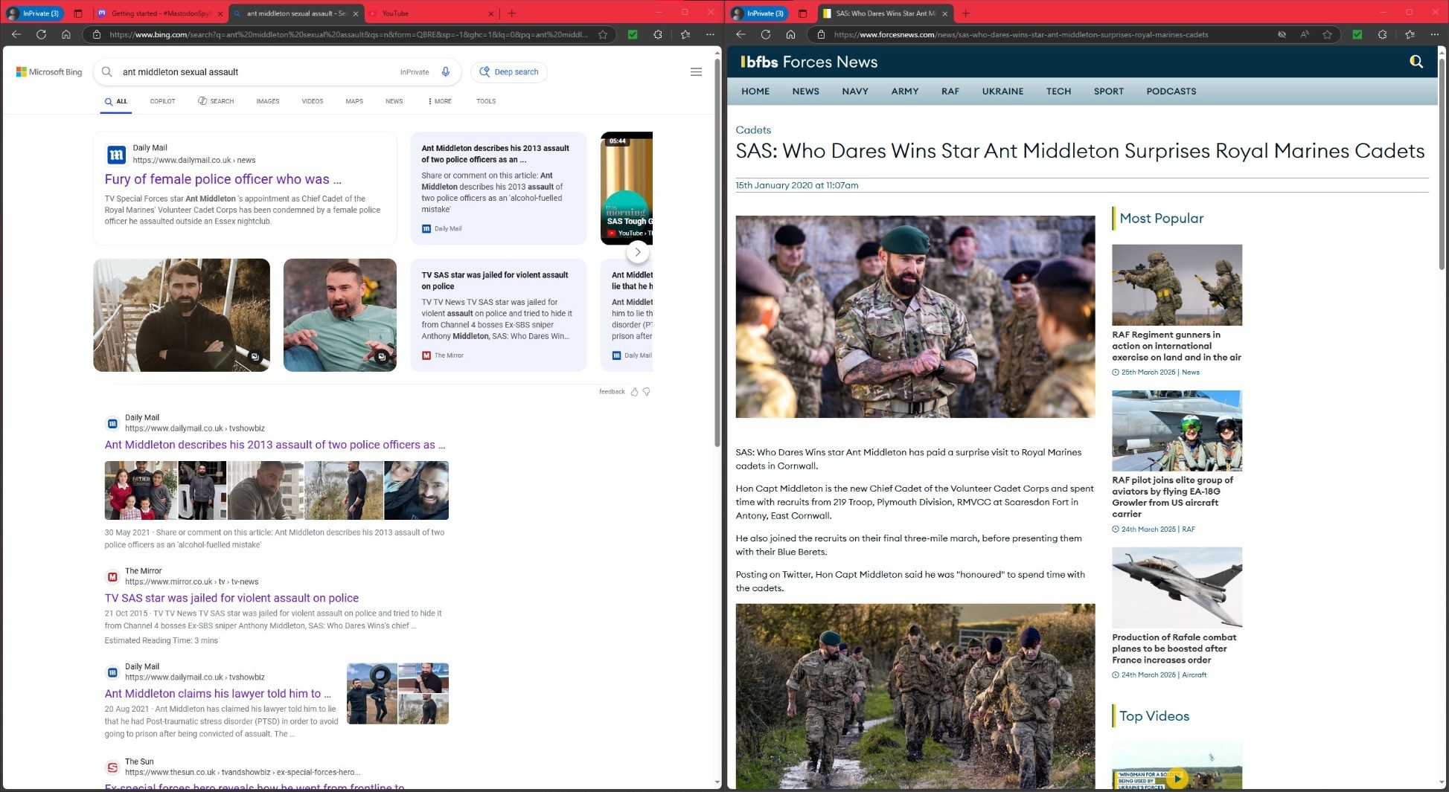Viewport: 1449px width, 792px height.
Task: Open 'Ant Middleton describes his 2013 assault' link
Action: tap(275, 445)
